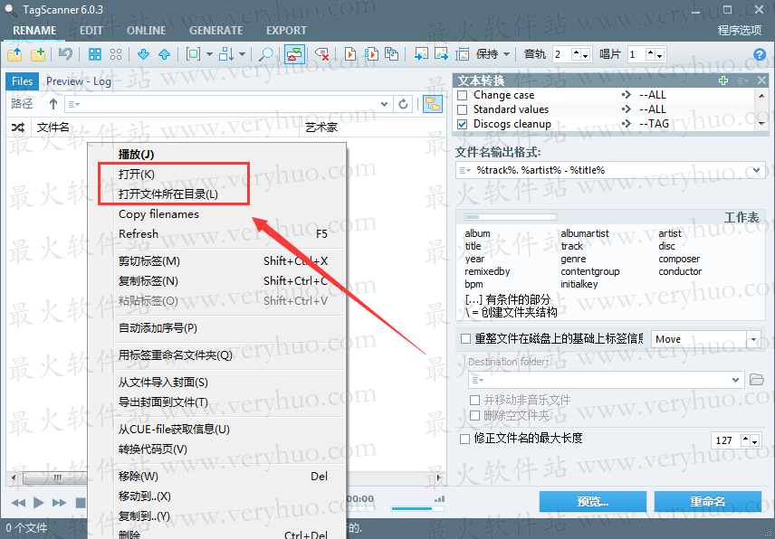Click the play button in player bar
Image resolution: width=775 pixels, height=539 pixels.
click(x=38, y=503)
